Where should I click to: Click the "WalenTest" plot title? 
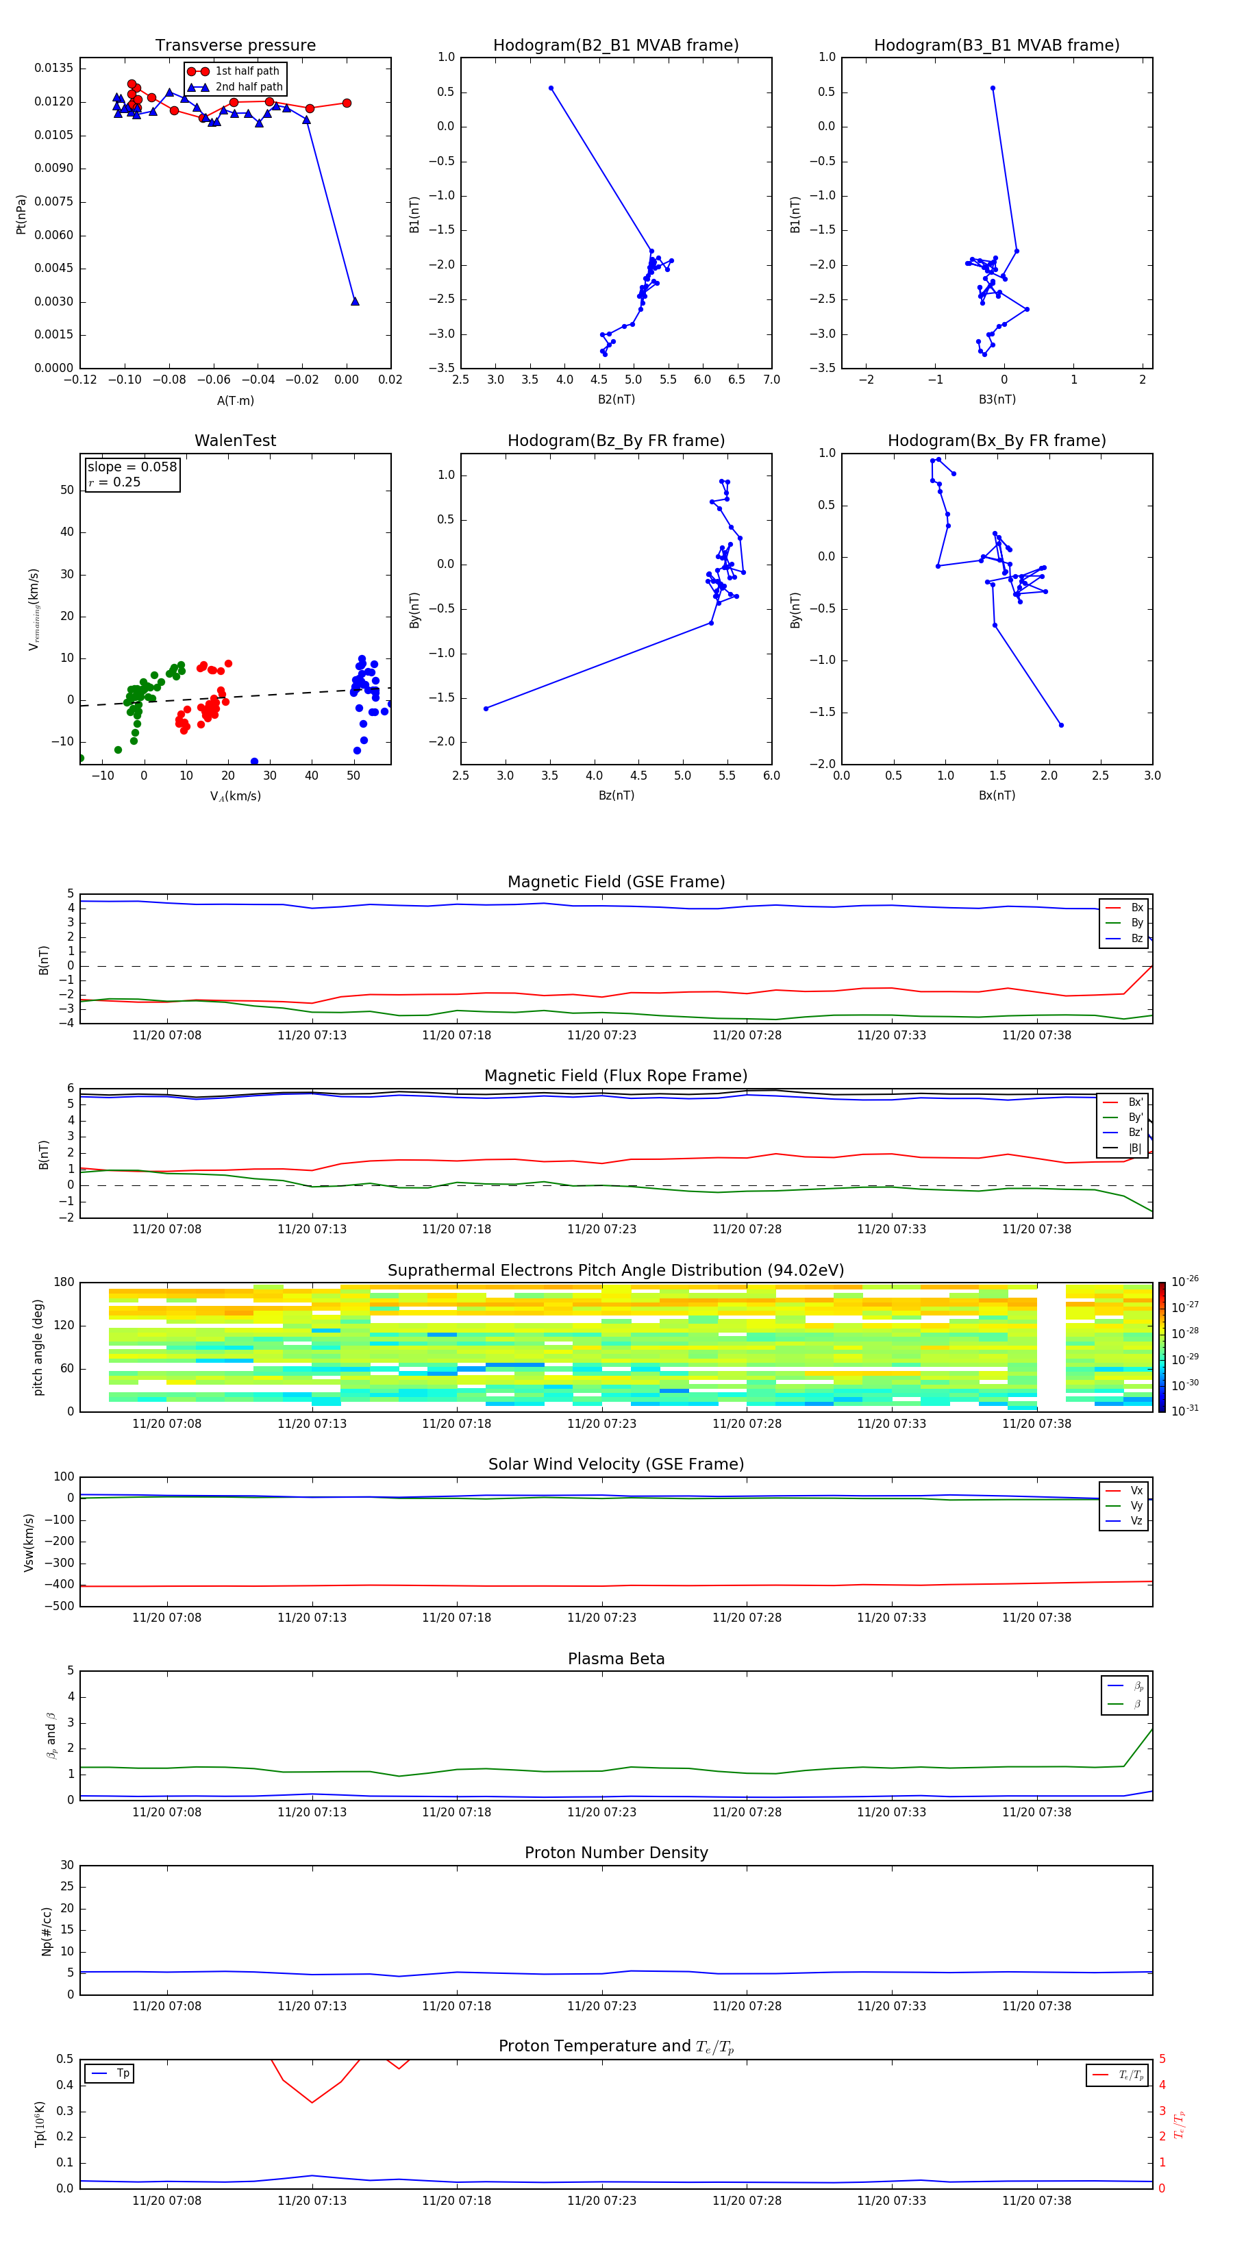(x=235, y=441)
